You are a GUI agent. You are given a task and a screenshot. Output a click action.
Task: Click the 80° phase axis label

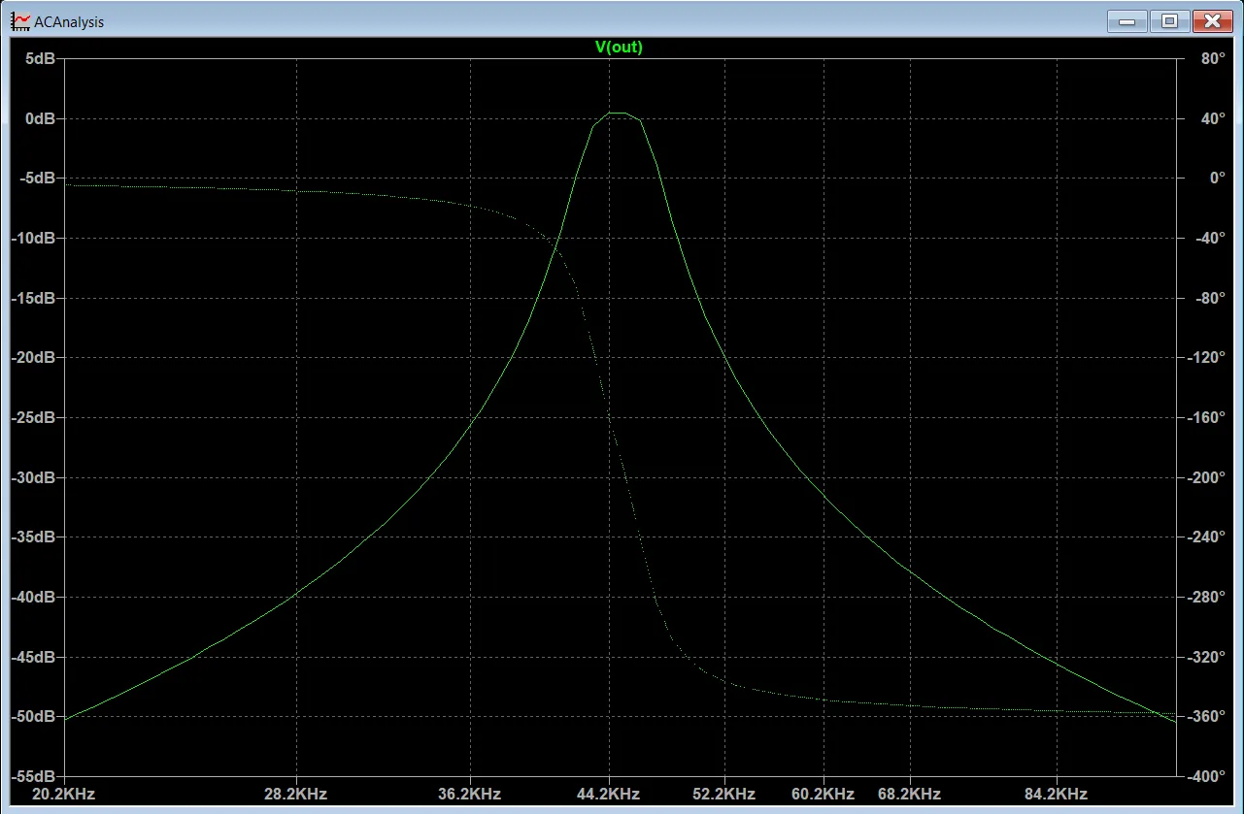1214,58
